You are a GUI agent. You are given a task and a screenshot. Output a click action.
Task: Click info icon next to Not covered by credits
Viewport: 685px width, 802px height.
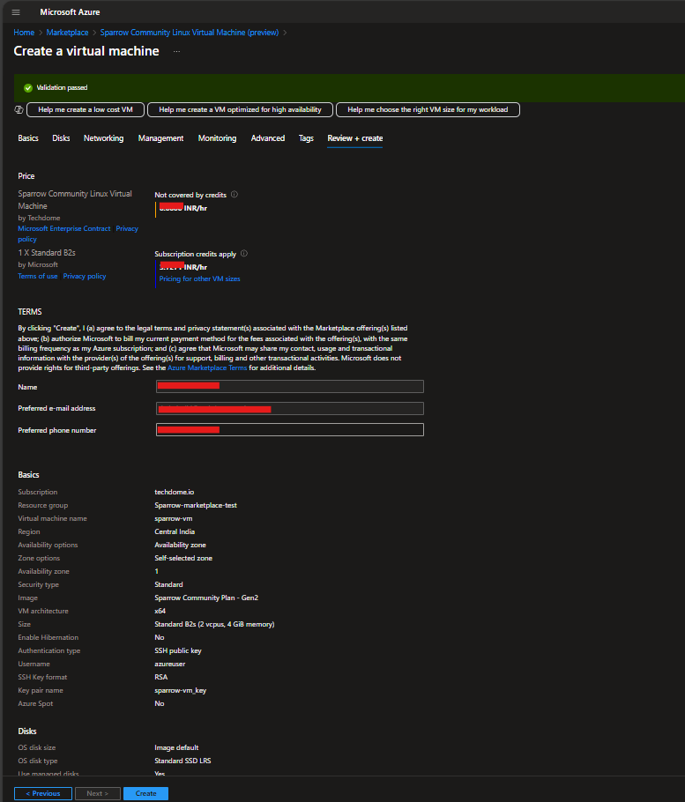coord(235,195)
